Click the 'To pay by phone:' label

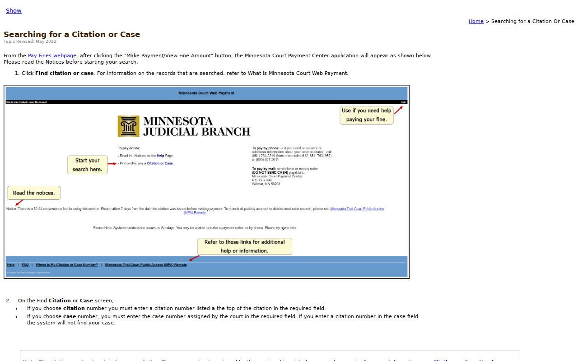point(266,148)
